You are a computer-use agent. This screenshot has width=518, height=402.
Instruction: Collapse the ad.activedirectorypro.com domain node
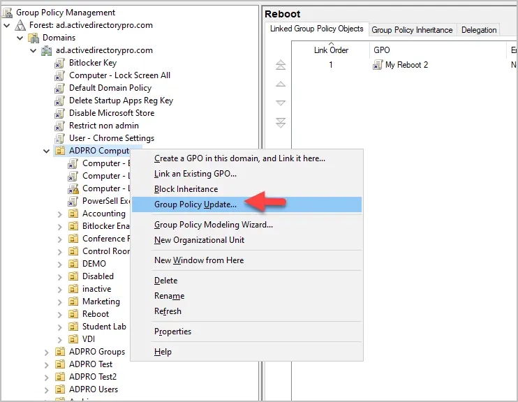pyautogui.click(x=34, y=50)
